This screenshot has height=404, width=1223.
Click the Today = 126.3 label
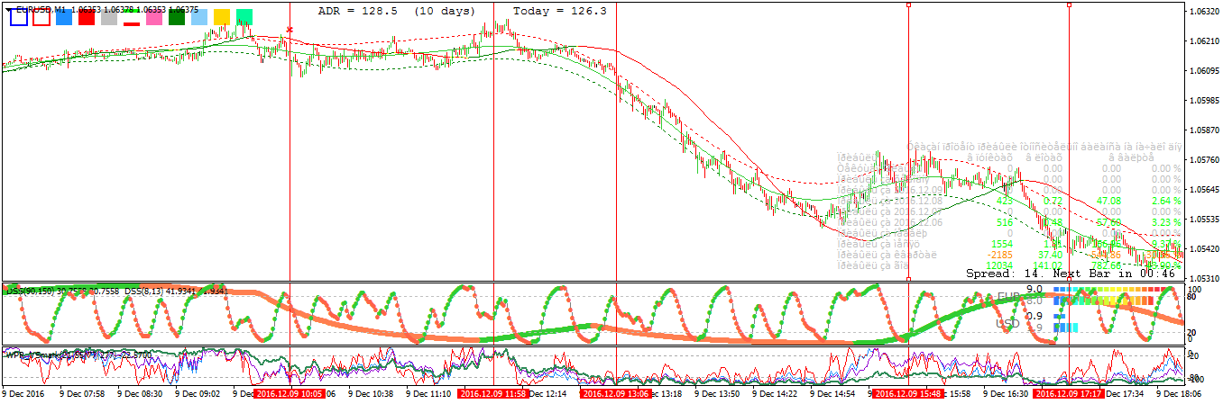point(559,11)
